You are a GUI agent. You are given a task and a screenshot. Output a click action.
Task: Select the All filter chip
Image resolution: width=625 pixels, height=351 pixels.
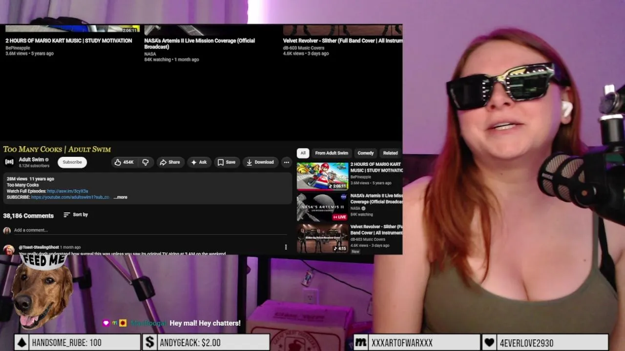click(x=303, y=153)
